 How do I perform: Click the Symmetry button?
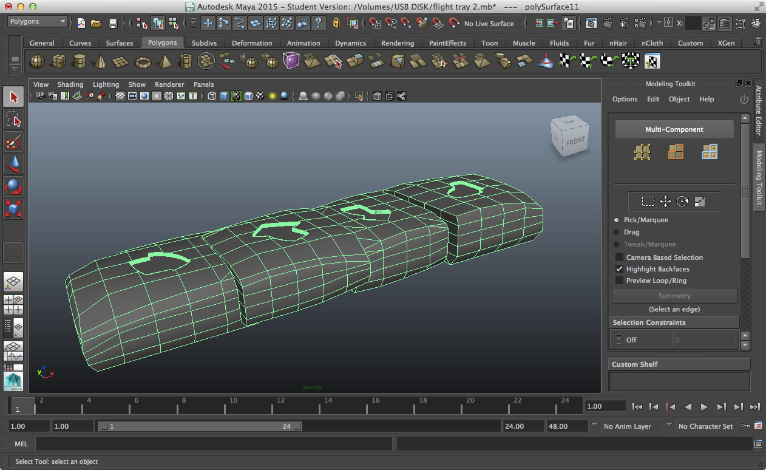point(674,296)
